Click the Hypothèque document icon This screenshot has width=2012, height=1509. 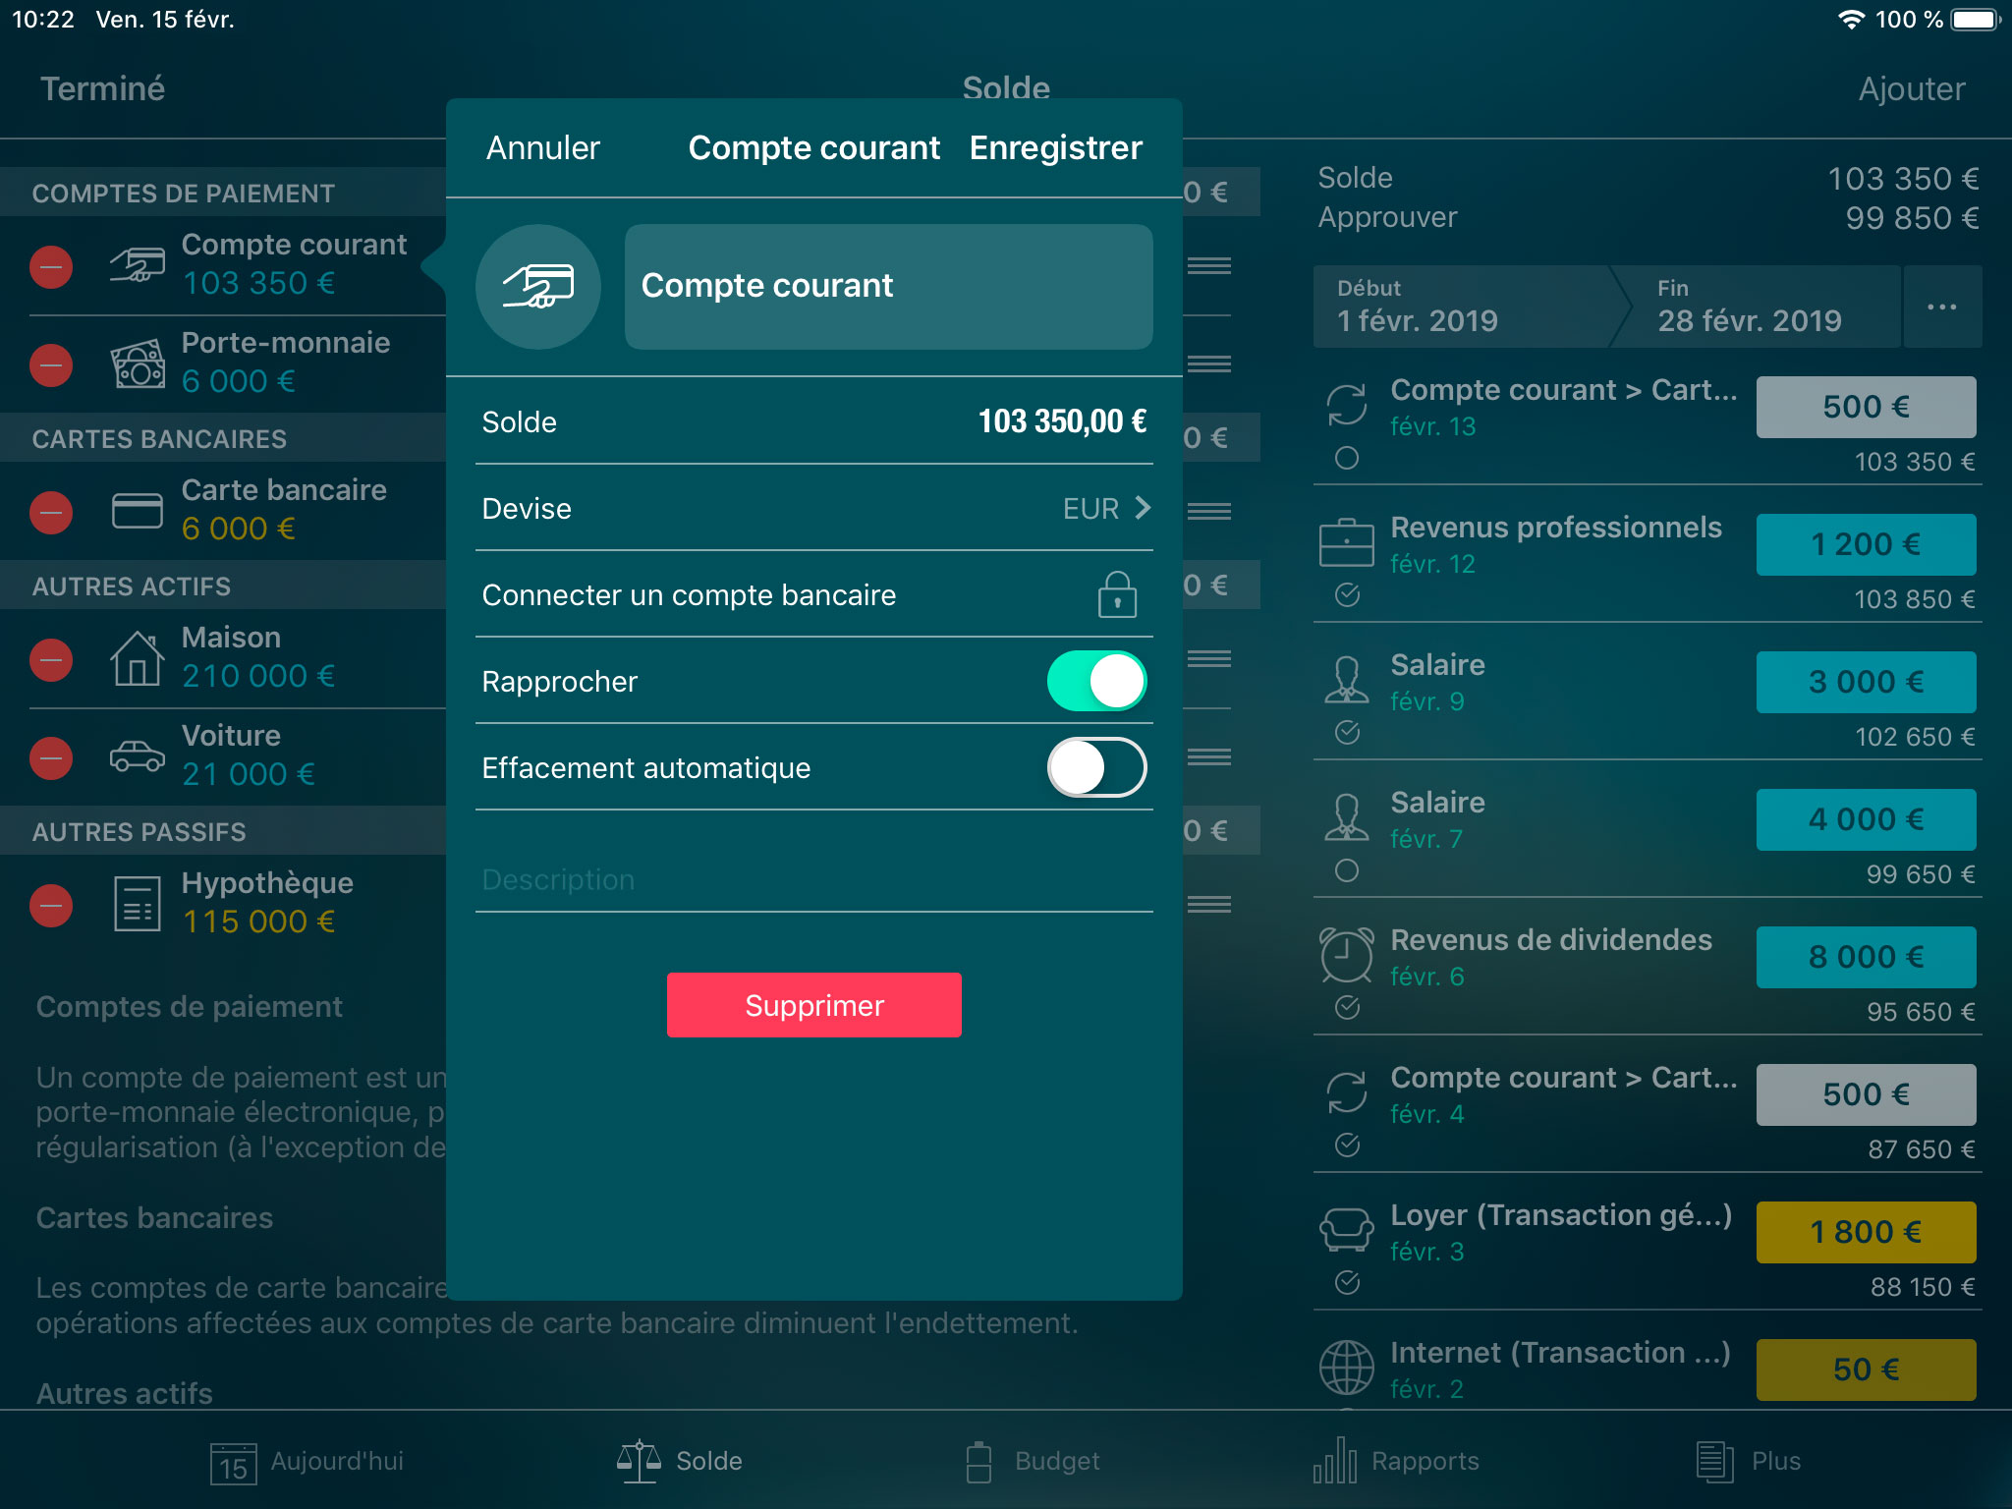(x=139, y=903)
